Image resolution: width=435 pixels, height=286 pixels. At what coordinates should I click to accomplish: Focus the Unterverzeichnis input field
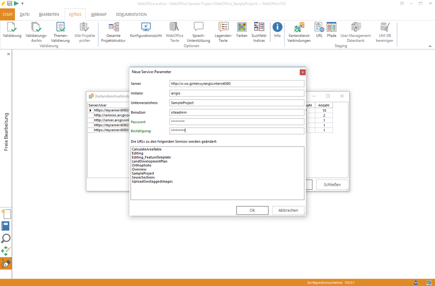[x=237, y=103]
